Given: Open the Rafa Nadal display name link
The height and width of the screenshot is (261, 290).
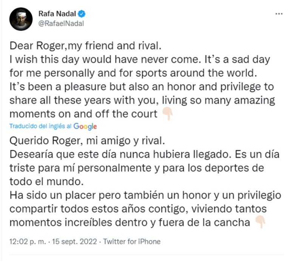Looking at the screenshot, I should pyautogui.click(x=57, y=14).
